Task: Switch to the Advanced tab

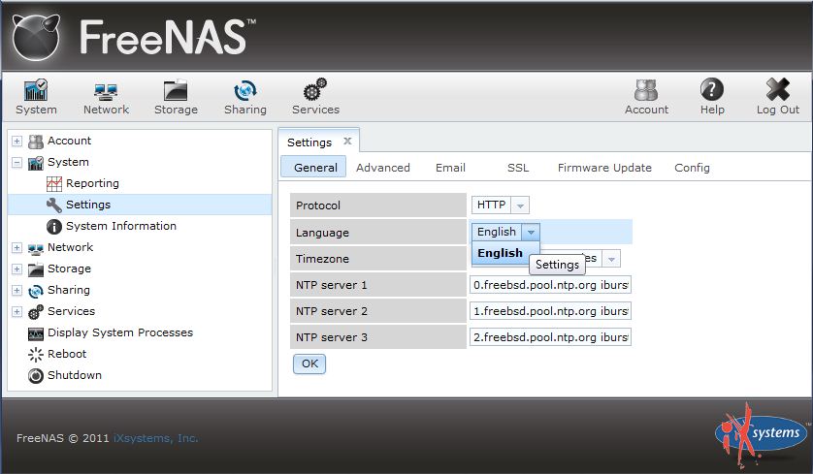Action: tap(382, 168)
